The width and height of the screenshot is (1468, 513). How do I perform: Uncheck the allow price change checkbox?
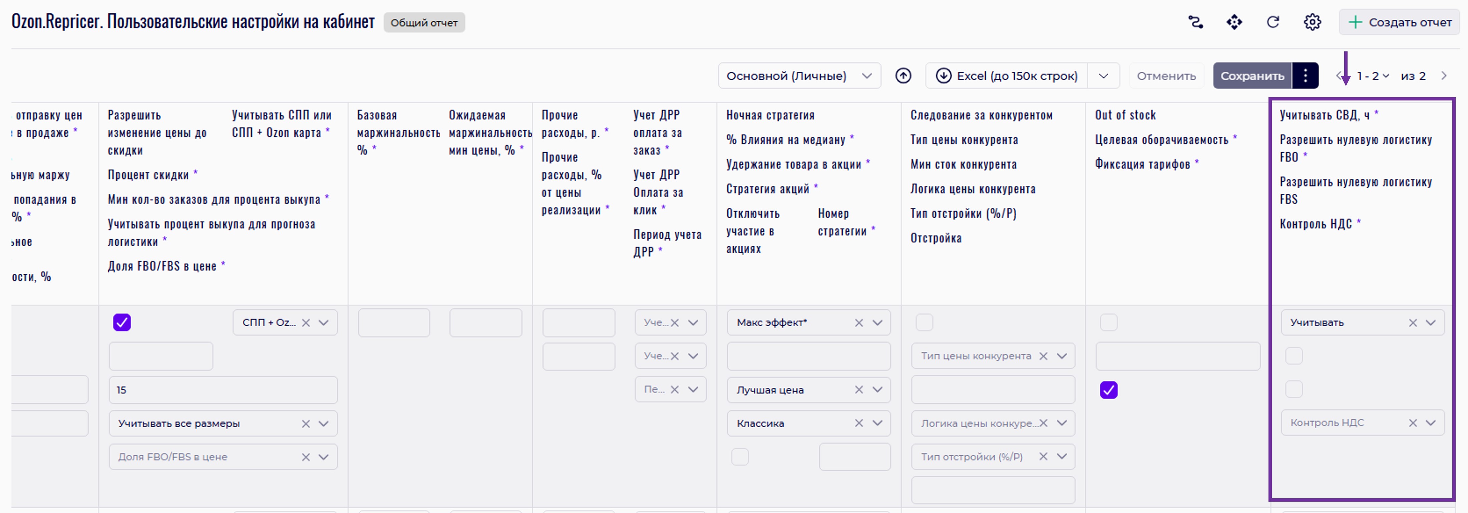point(122,323)
